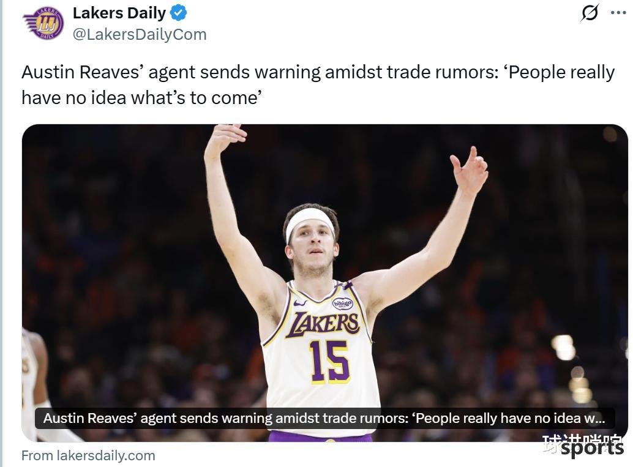Click the player's raised hand on the right side
Viewport: 633px width, 467px height.
(x=470, y=170)
